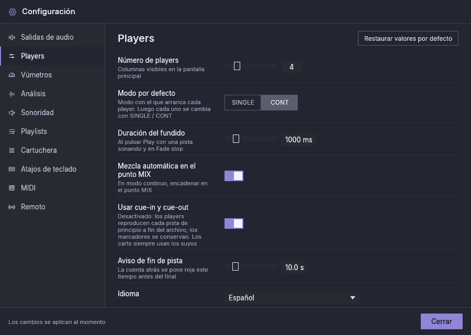This screenshot has width=471, height=335.
Task: Toggle Mezcla automática en el punto MIX
Action: 234,176
